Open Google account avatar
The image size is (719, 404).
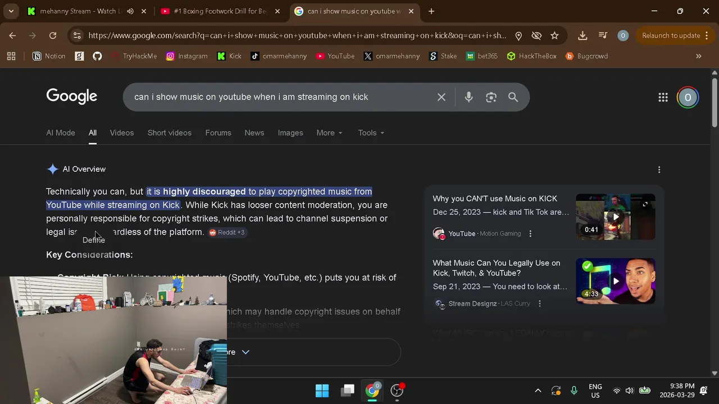(x=688, y=97)
